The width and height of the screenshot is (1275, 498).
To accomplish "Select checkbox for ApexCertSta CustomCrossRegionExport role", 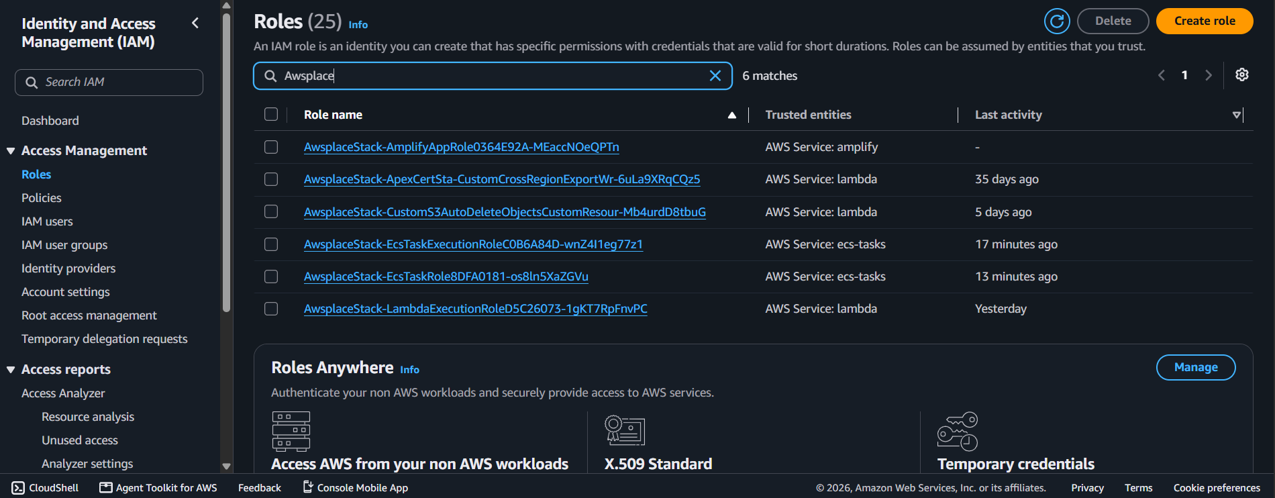I will tap(271, 179).
